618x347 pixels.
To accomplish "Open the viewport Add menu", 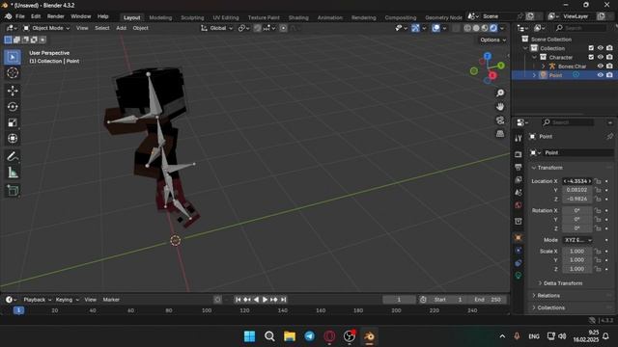I will (x=122, y=28).
